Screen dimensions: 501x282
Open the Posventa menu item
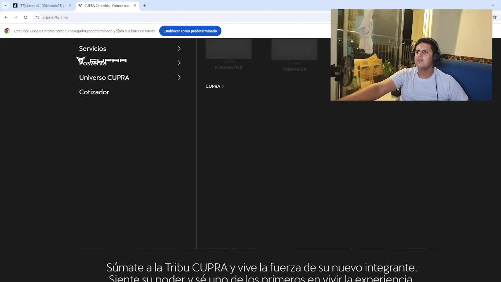click(x=93, y=63)
